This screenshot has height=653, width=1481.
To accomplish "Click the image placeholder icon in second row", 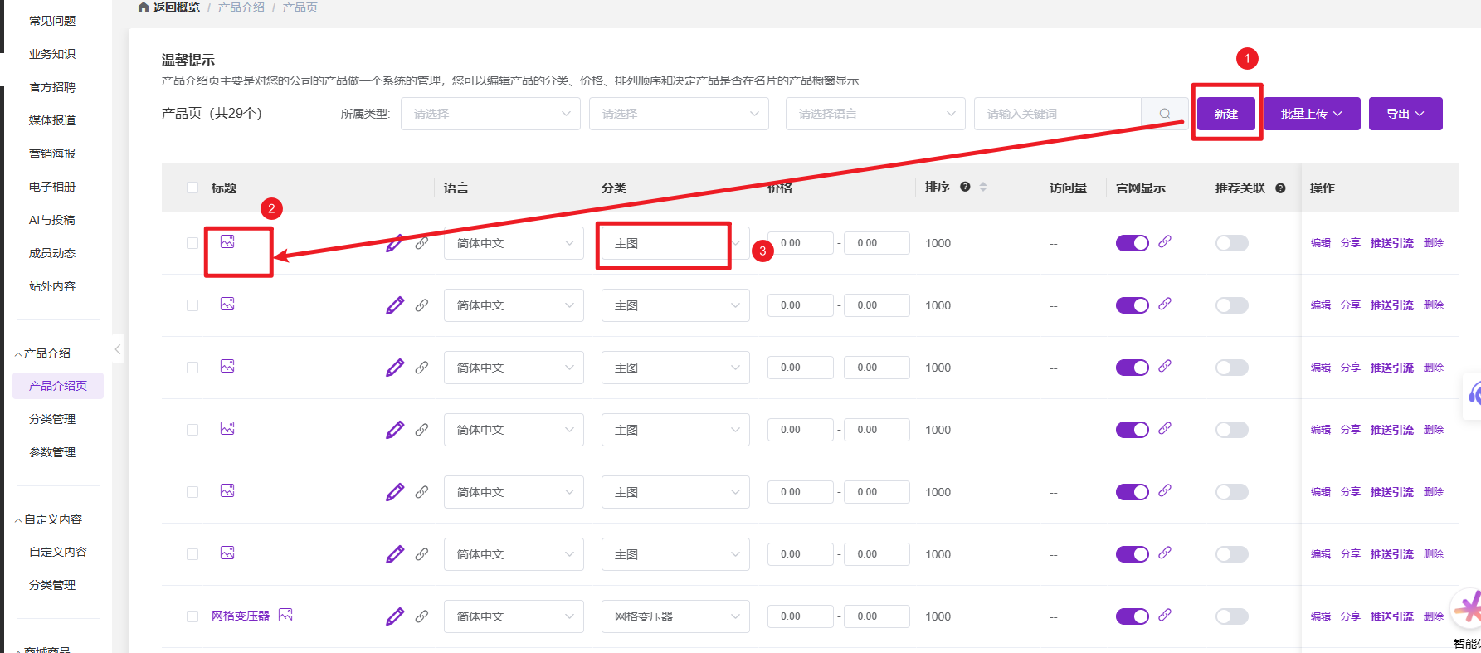I will (x=227, y=304).
